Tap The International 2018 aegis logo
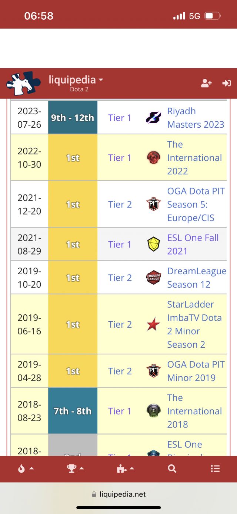Screen dimensions: 237x514 [x=153, y=411]
